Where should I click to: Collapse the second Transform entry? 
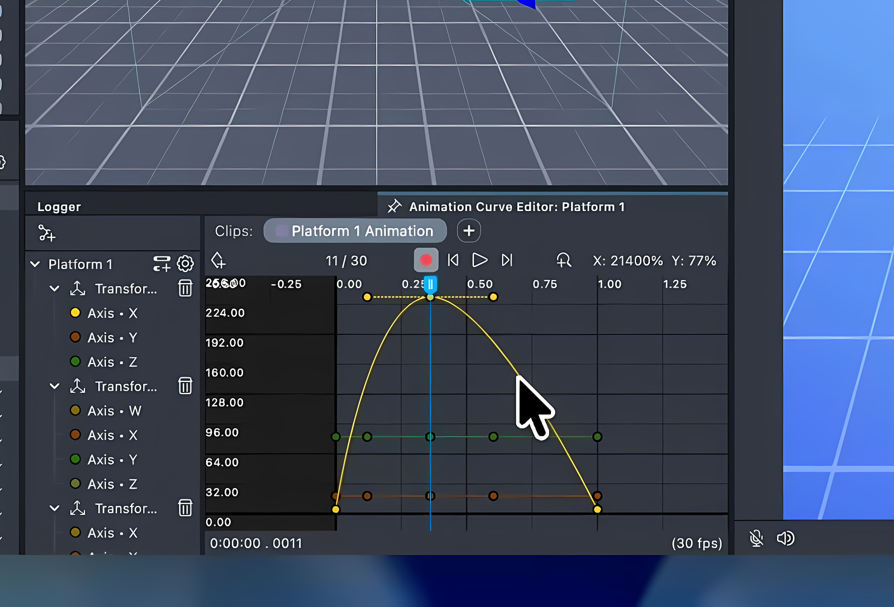[54, 386]
